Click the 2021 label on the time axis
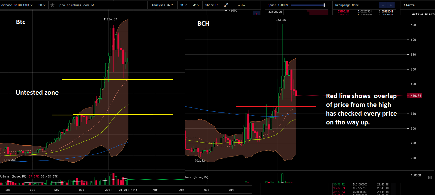Image resolution: width=435 pixels, height=195 pixels. point(108,190)
